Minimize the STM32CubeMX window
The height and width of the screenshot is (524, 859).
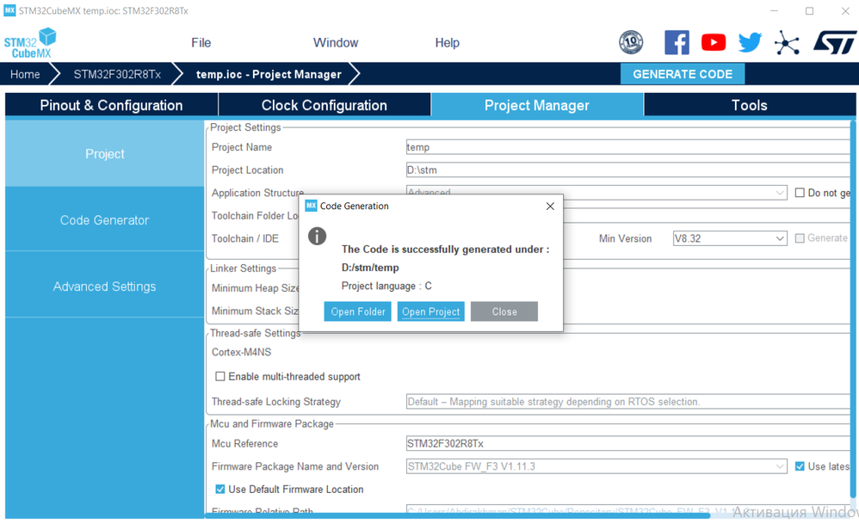pos(774,10)
